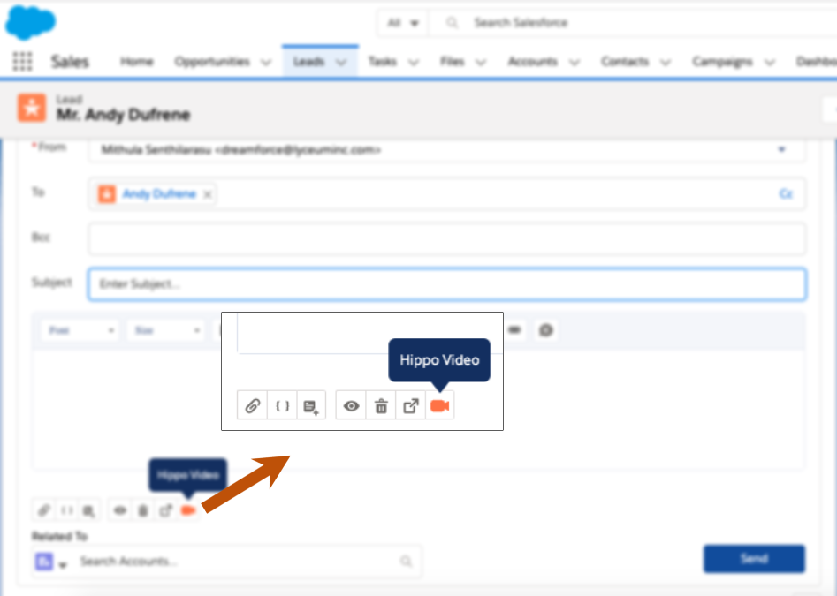Open the Size dropdown in editor toolbar
Image resolution: width=837 pixels, height=596 pixels.
(x=166, y=330)
